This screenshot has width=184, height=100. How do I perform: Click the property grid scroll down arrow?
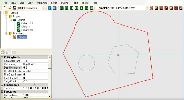click(50, 96)
